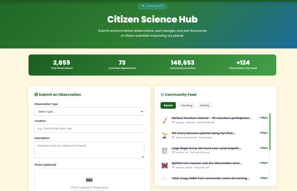Open the Observation Type dropdown
The height and width of the screenshot is (191, 297).
coord(89,112)
